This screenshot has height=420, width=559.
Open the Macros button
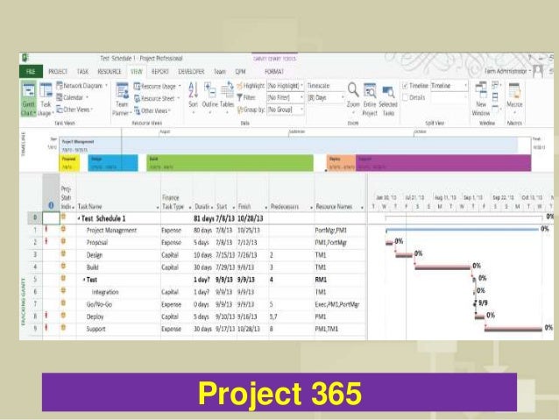point(514,96)
